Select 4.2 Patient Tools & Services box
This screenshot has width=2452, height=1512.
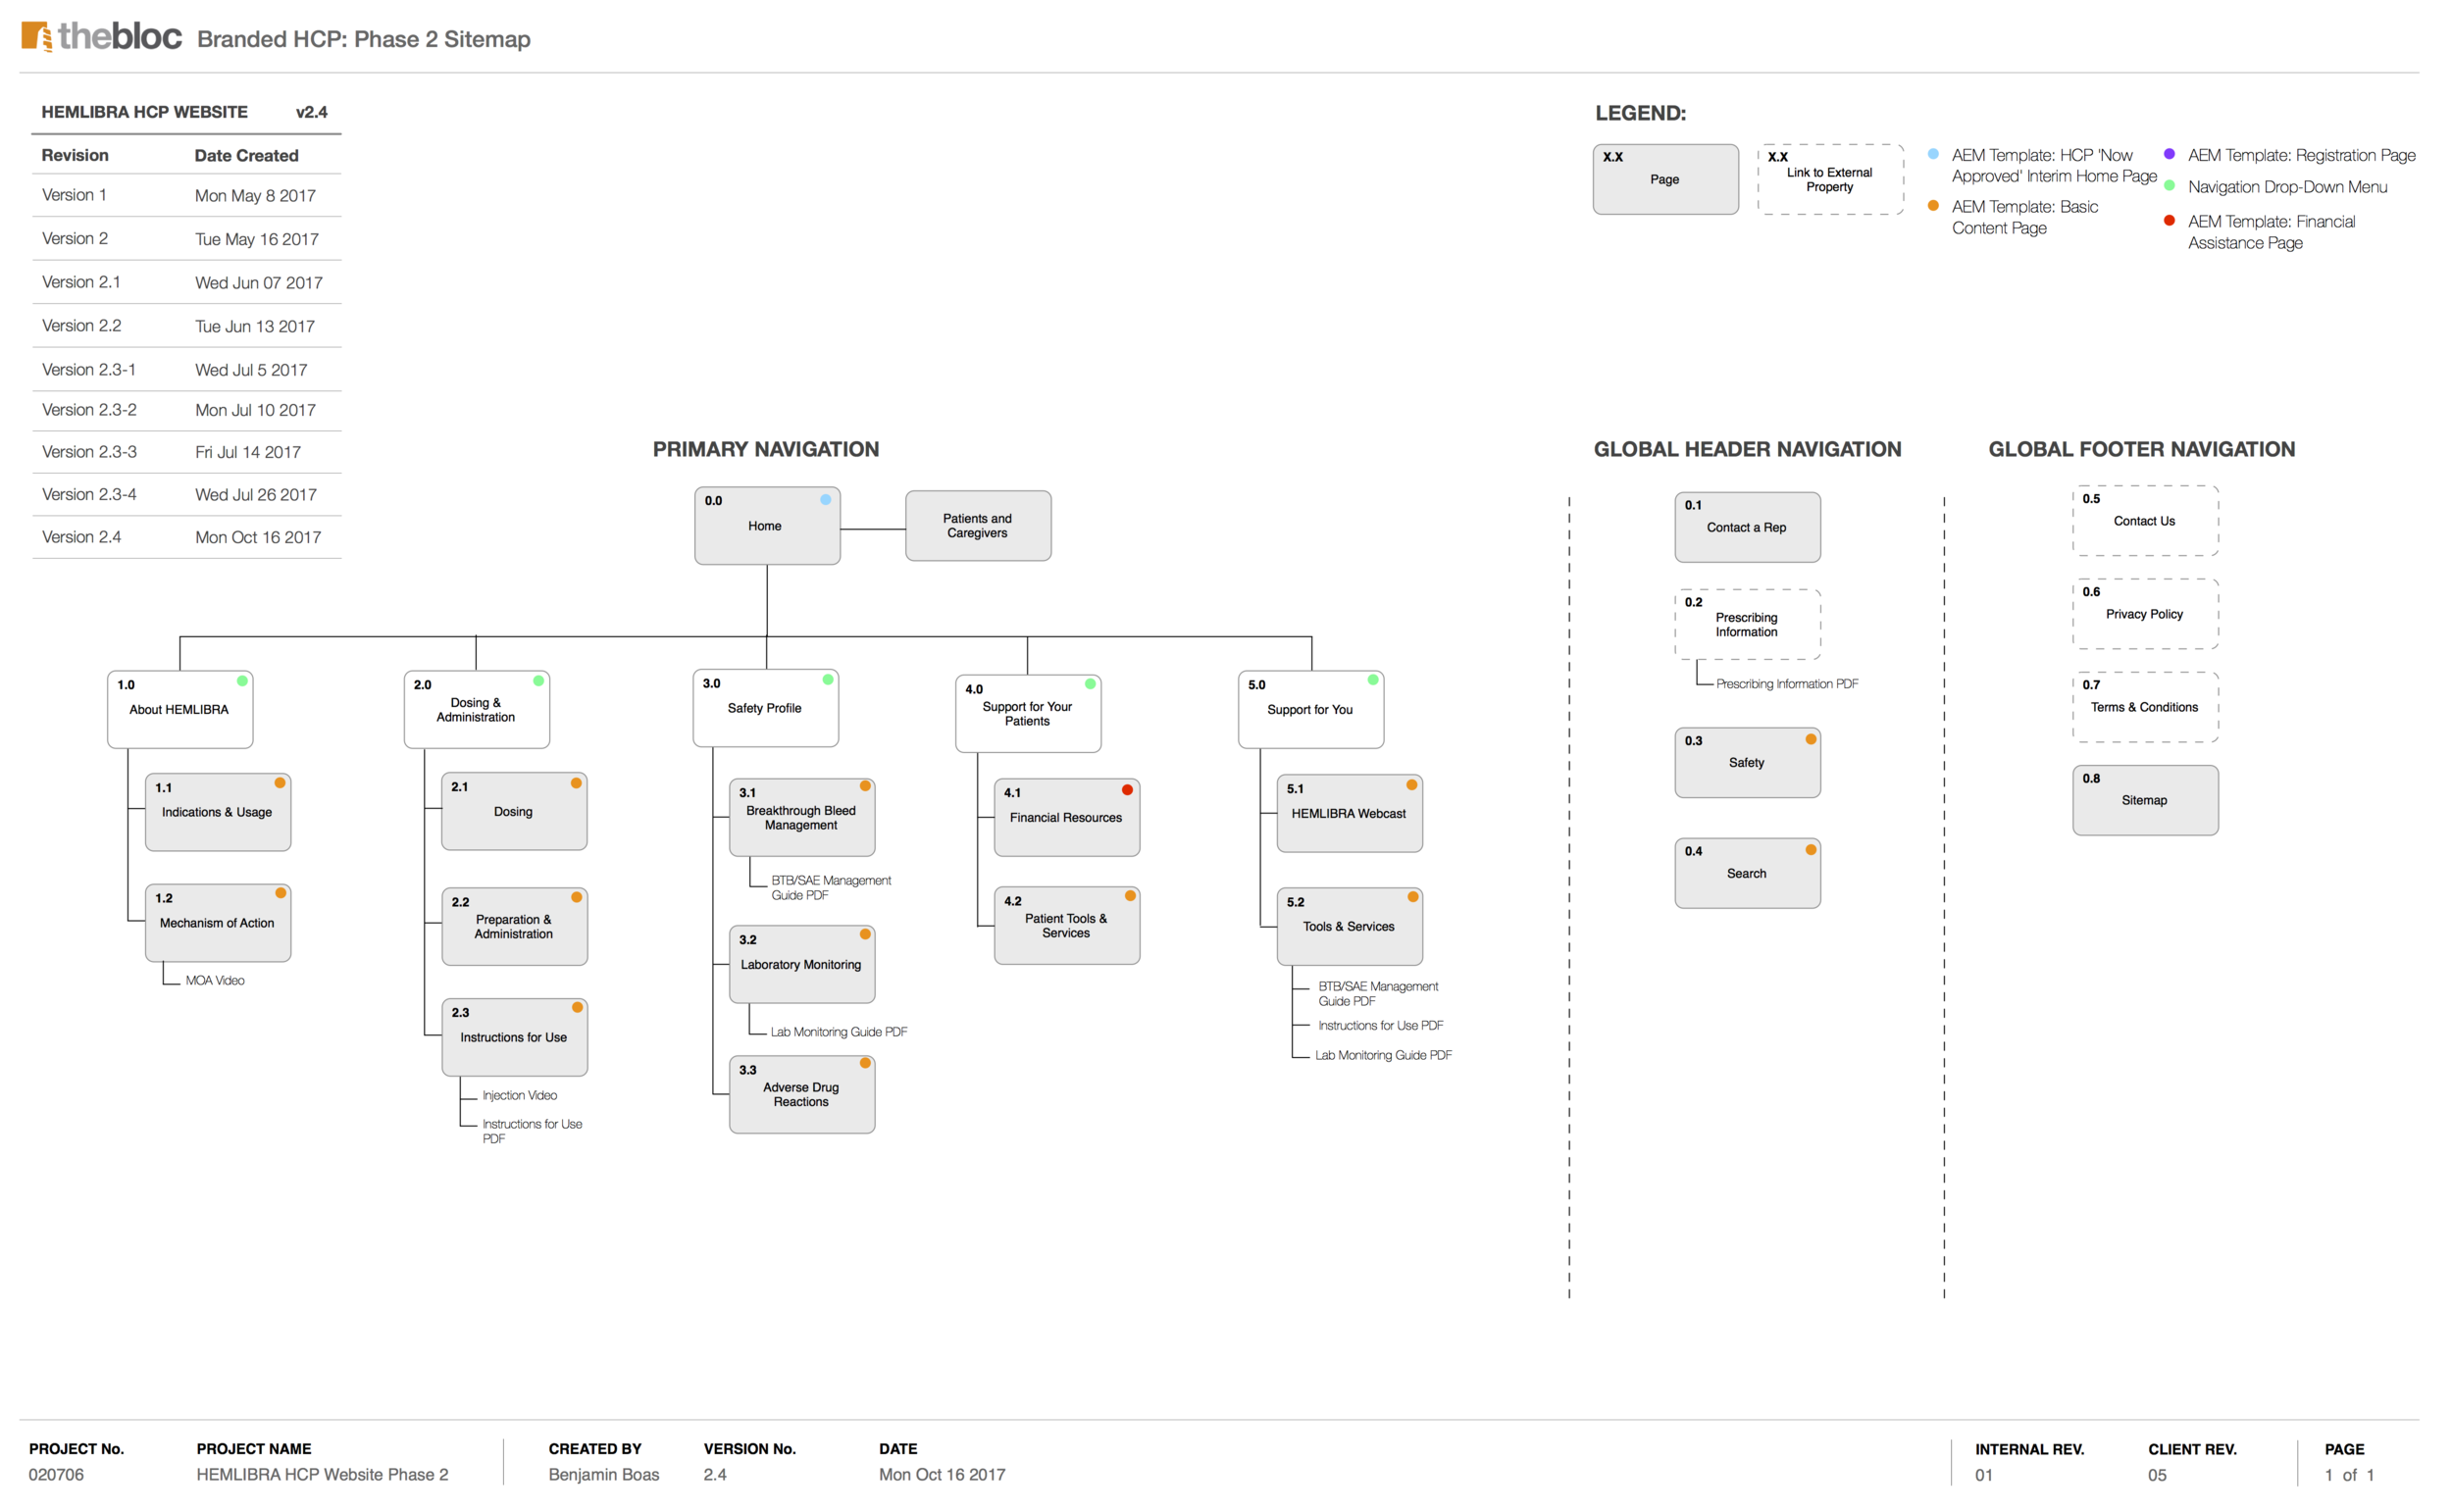[x=1067, y=926]
